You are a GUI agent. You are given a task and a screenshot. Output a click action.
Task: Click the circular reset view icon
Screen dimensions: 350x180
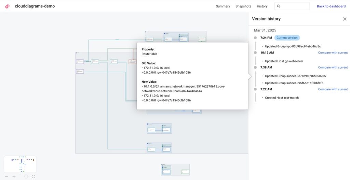[26, 177]
